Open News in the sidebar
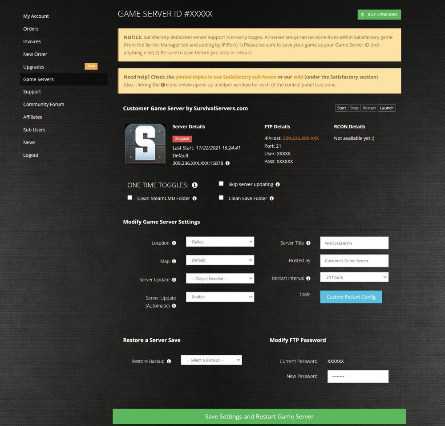 point(29,142)
